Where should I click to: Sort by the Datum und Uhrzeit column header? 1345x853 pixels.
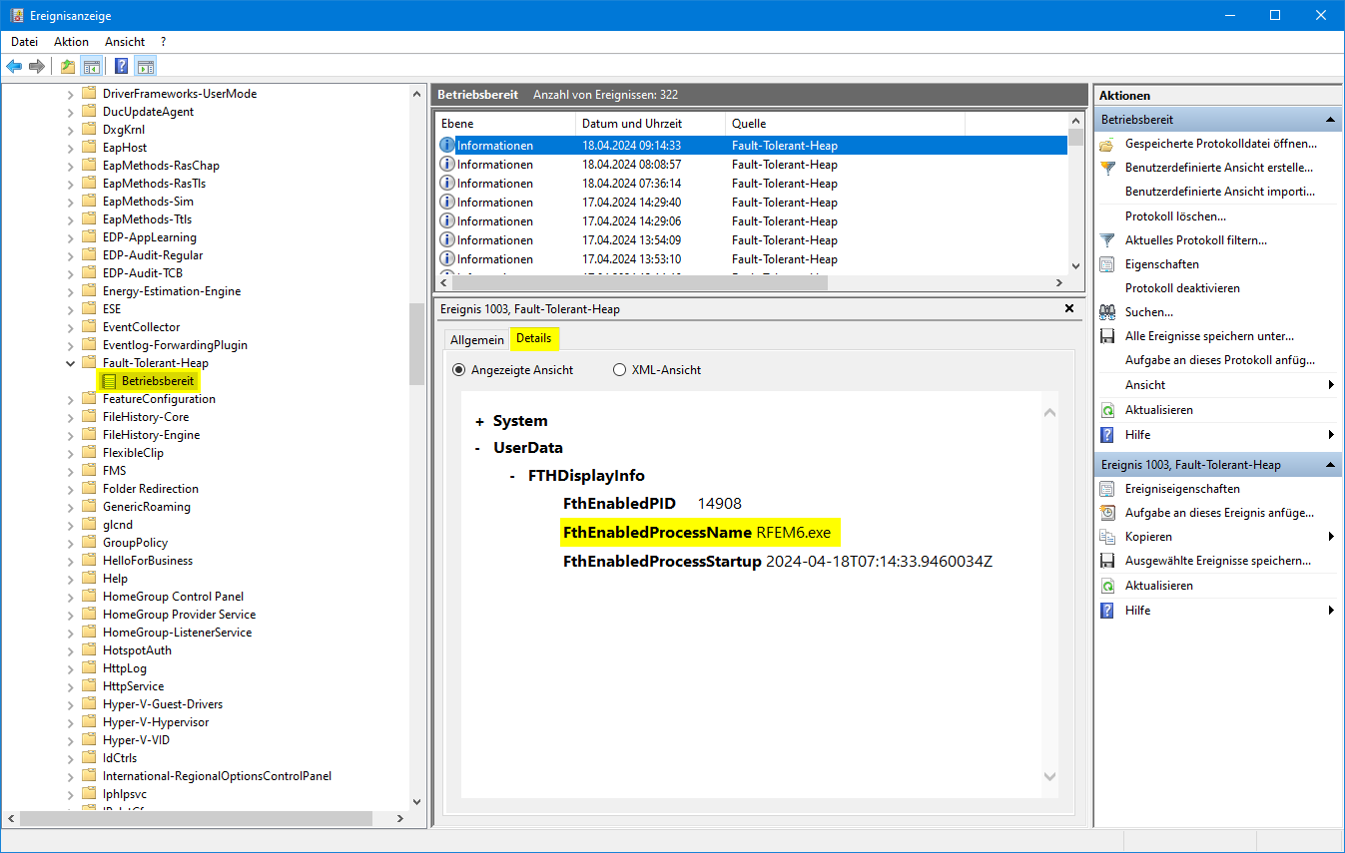(x=651, y=124)
